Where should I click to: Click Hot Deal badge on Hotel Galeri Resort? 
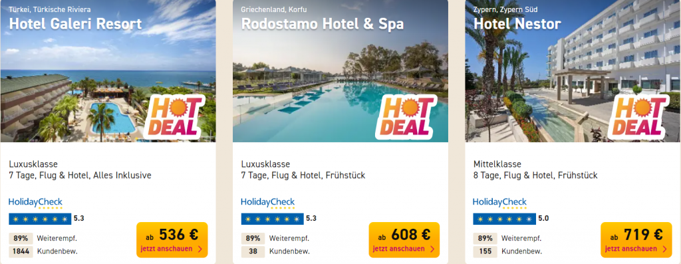click(x=174, y=116)
